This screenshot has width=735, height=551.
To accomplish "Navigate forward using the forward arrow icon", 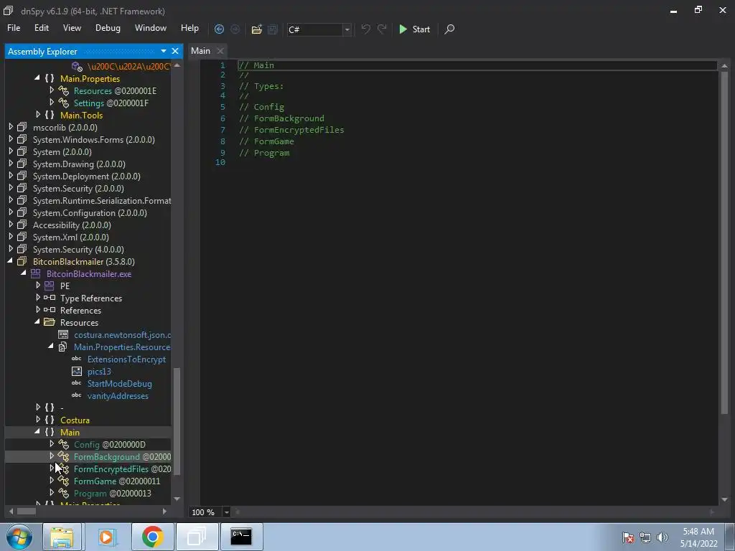I will [235, 29].
